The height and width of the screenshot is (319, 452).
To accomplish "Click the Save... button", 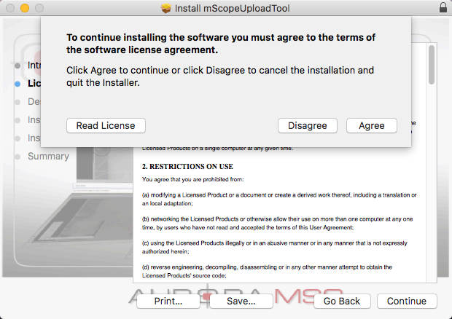I will [241, 301].
